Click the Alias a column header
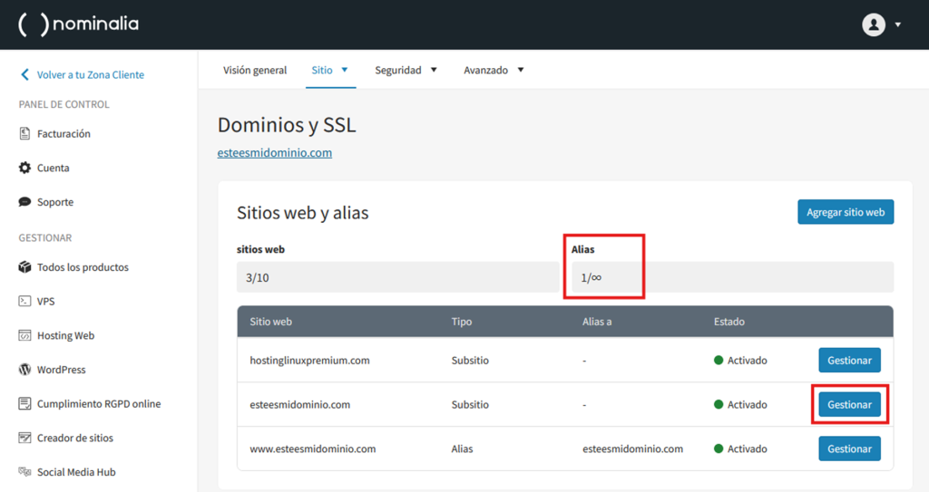 pos(597,322)
